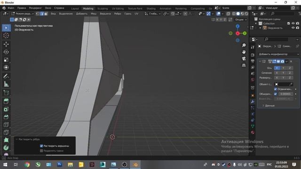Switch to edge select mode
Viewport: 301px width, 169px height.
tap(42, 14)
